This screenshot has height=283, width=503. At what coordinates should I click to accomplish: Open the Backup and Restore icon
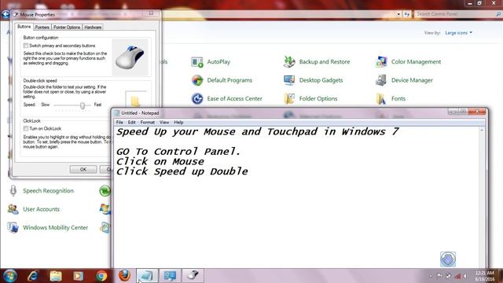click(x=289, y=61)
